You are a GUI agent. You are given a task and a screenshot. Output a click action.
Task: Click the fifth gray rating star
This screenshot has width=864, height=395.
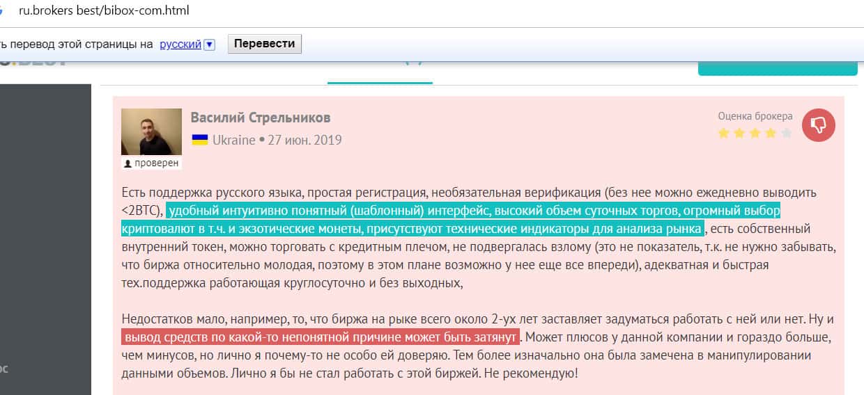[786, 133]
